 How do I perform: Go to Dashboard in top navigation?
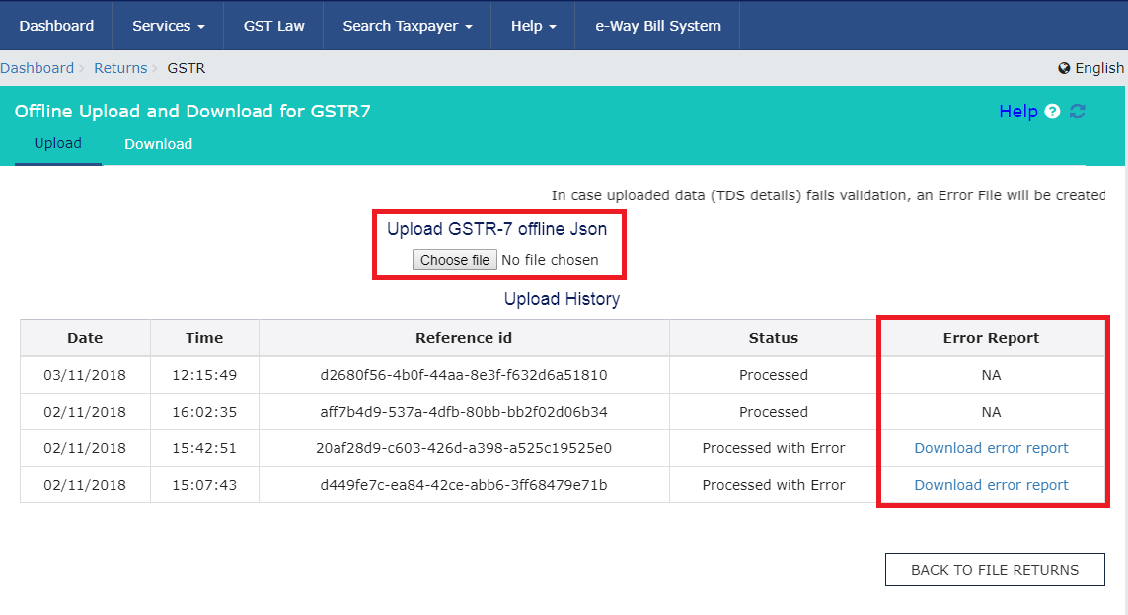[x=56, y=26]
